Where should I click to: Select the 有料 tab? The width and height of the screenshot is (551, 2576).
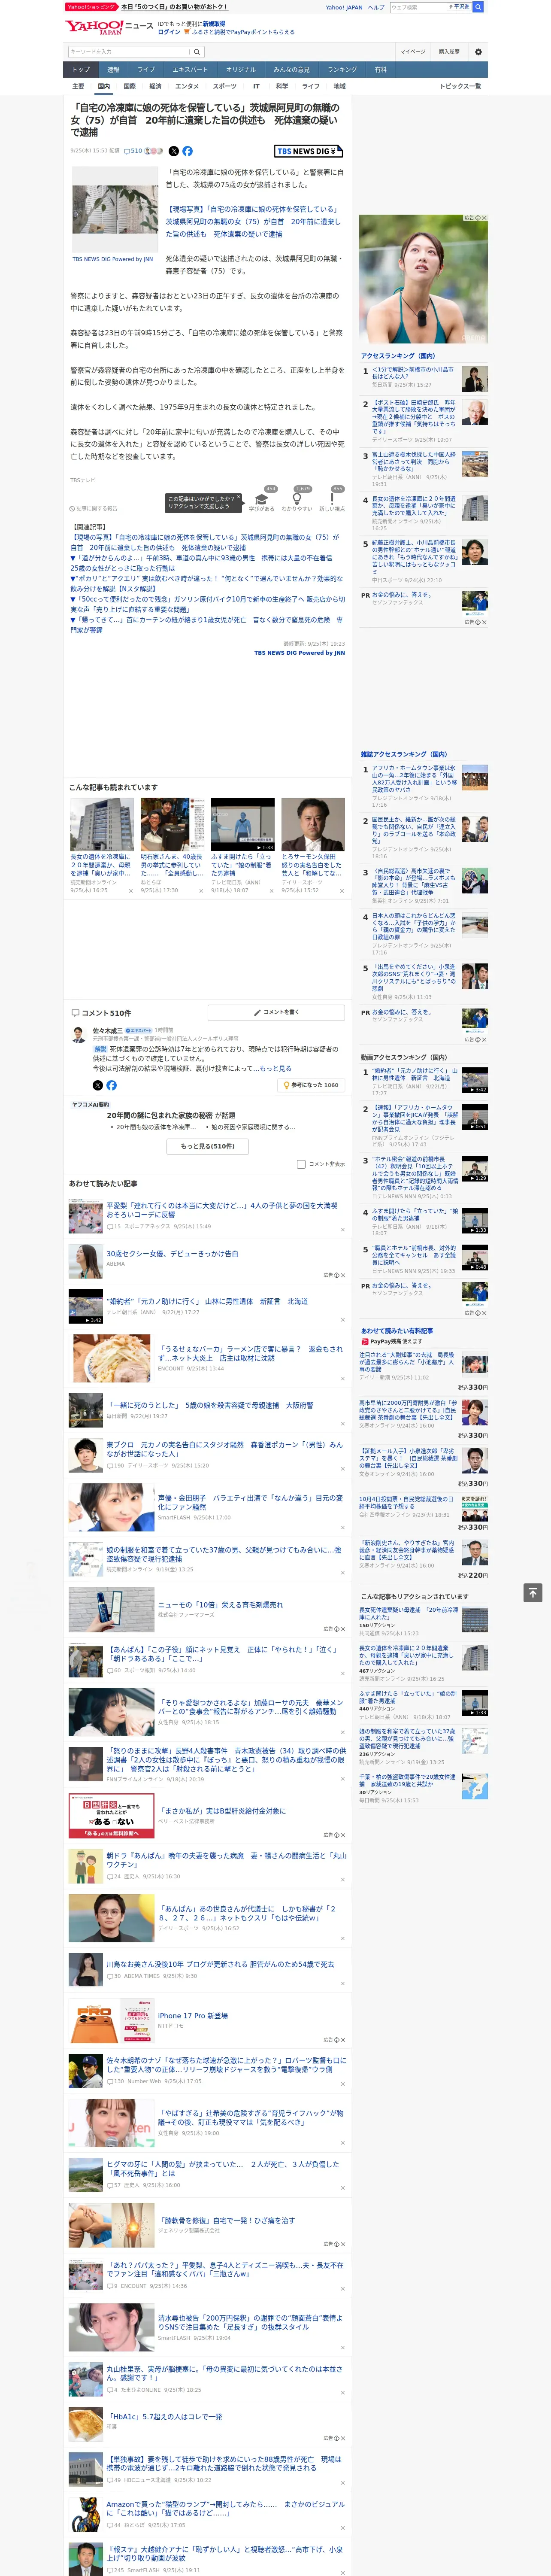(380, 69)
